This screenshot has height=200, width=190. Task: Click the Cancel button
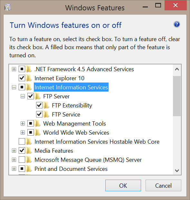[163, 185]
